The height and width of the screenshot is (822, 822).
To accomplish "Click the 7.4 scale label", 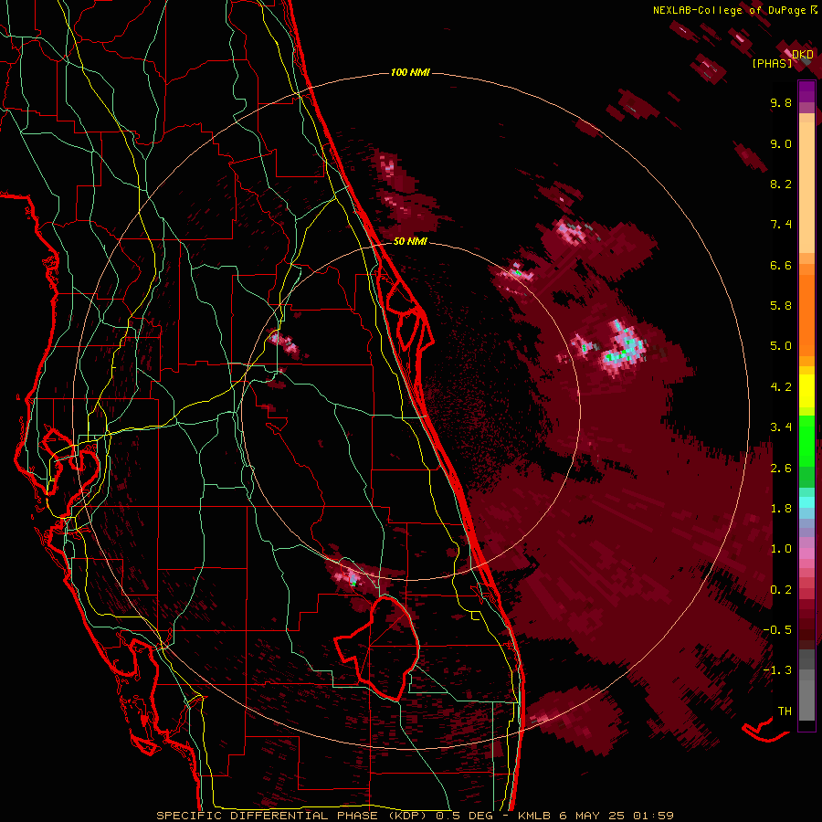I will tap(781, 225).
